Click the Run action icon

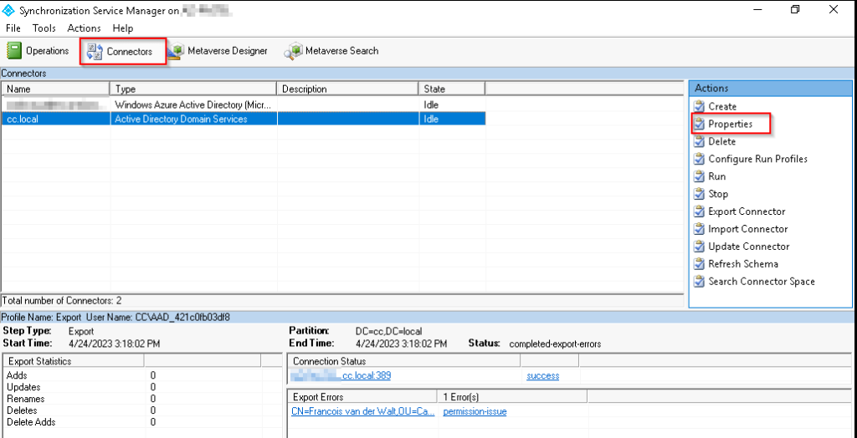click(699, 176)
